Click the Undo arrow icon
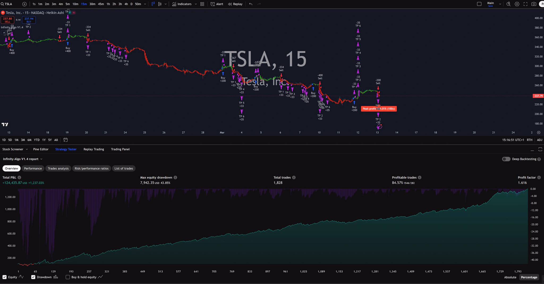 pos(250,4)
